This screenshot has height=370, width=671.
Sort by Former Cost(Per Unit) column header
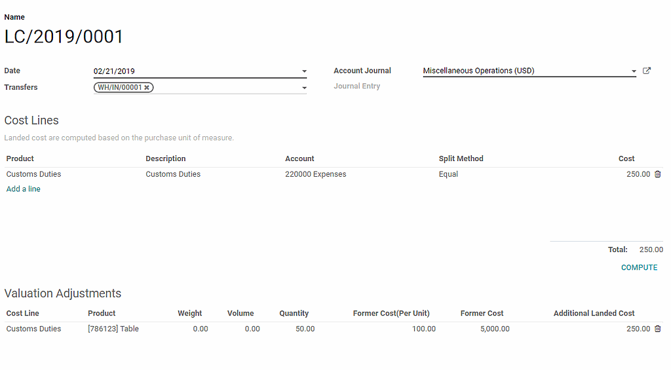[x=391, y=313]
